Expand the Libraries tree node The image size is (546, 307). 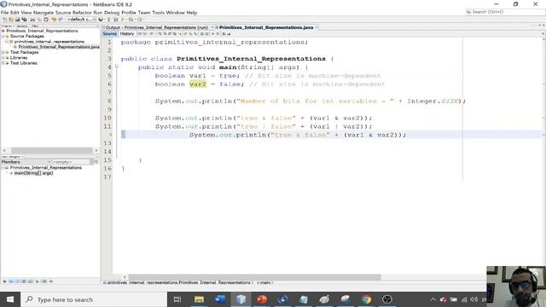pos(3,58)
